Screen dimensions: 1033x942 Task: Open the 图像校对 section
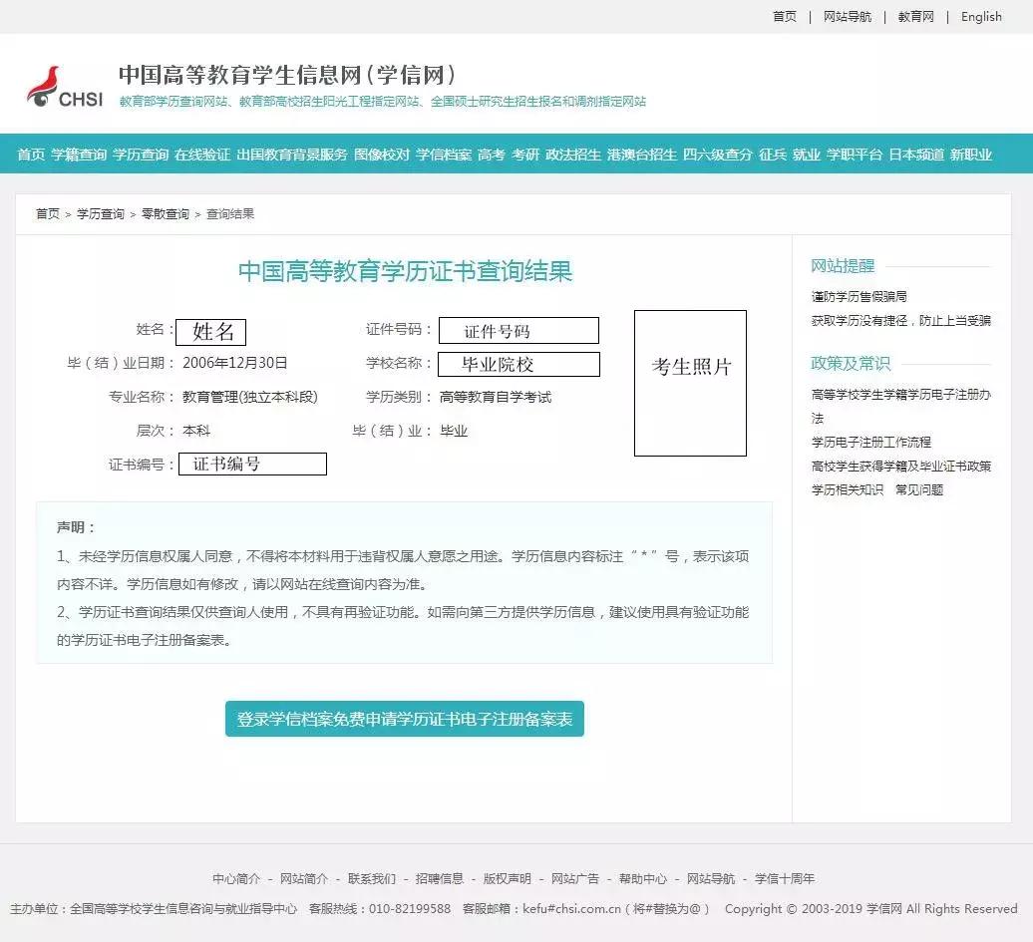(383, 156)
